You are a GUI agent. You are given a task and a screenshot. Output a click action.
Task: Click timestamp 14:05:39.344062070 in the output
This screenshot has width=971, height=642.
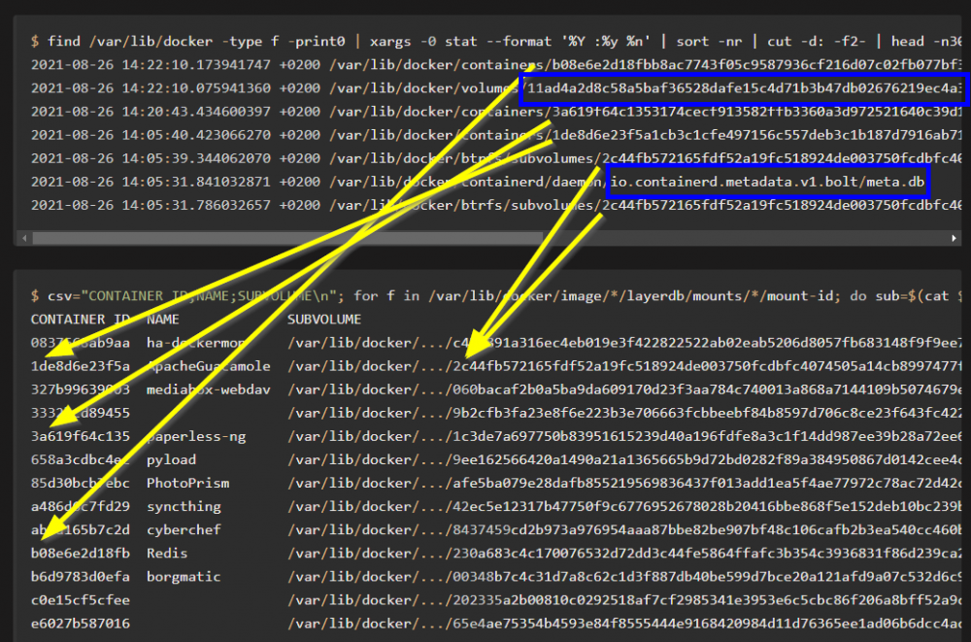pyautogui.click(x=196, y=158)
